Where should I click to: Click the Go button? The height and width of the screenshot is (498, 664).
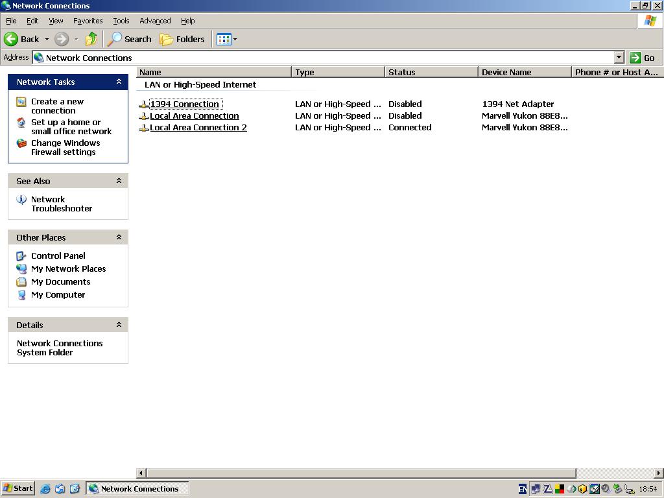coord(642,58)
